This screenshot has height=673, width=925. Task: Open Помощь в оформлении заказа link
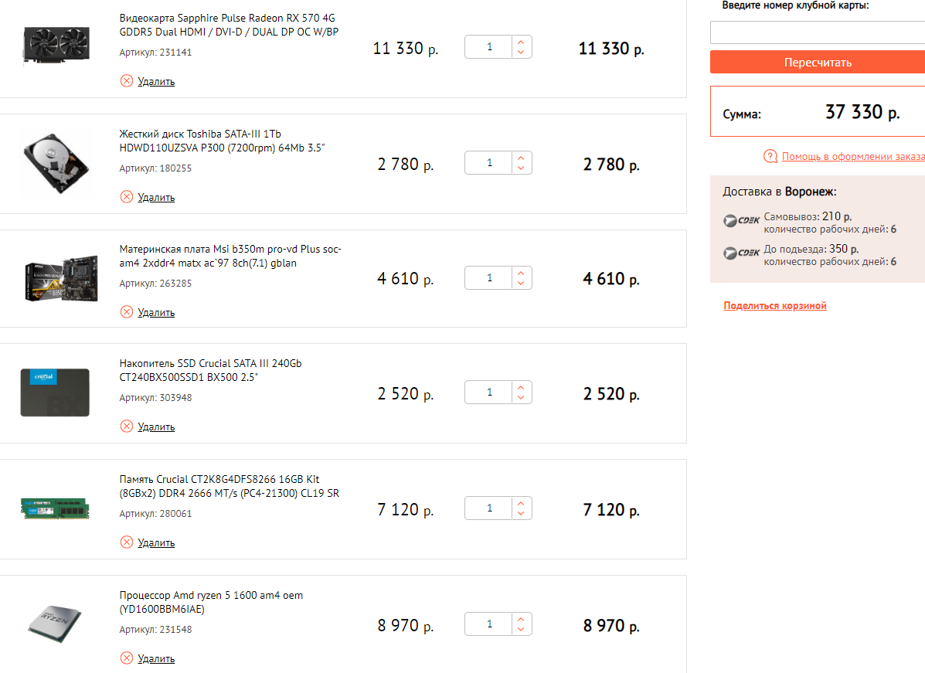coord(853,157)
